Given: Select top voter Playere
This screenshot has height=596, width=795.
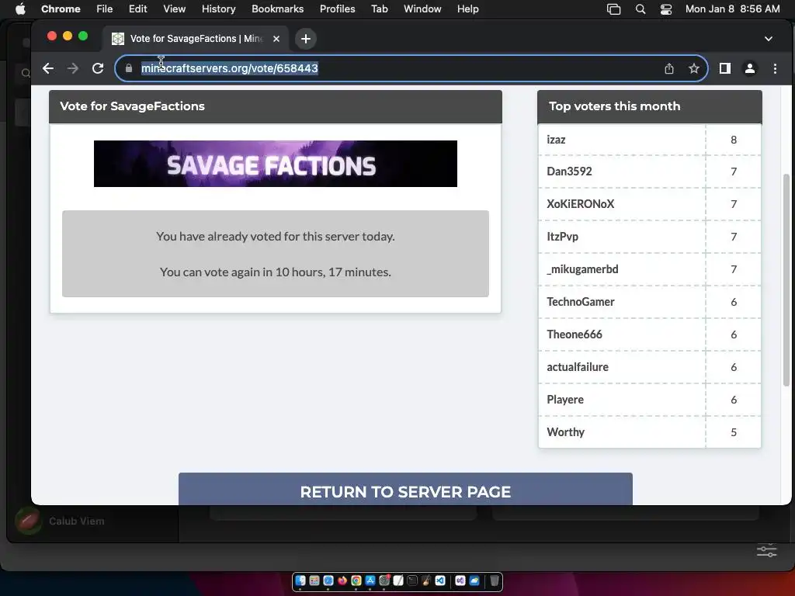Looking at the screenshot, I should click(565, 400).
